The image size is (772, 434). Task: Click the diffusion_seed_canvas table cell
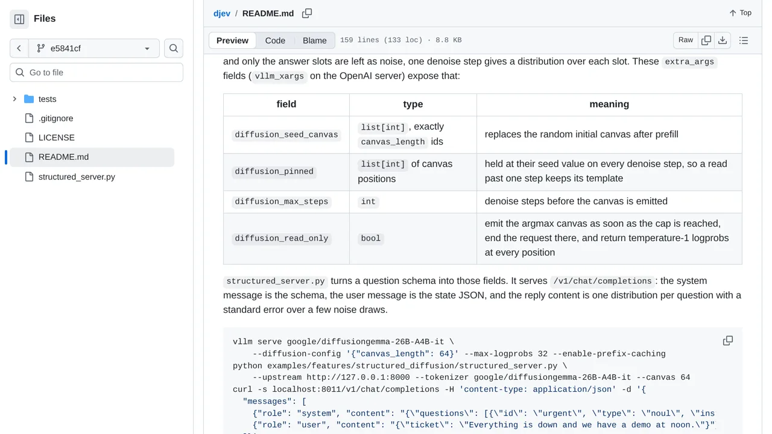click(x=286, y=134)
